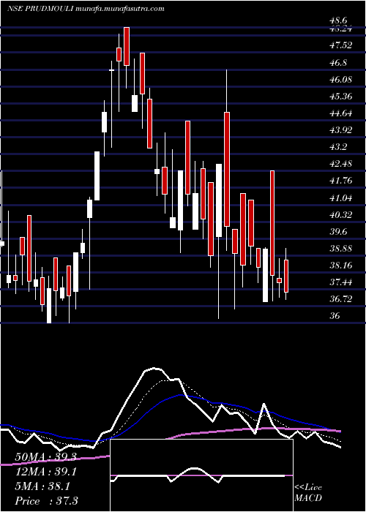The height and width of the screenshot is (512, 366).
Task: Click the 43.2 price axis label
Action: [338, 147]
